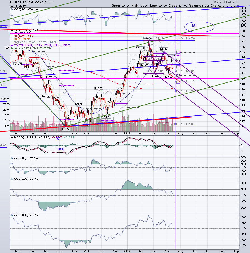Click the PIVOTS legend values text

point(42,46)
